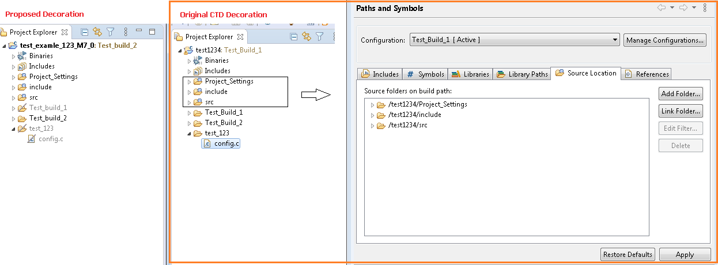This screenshot has width=718, height=265.
Task: Click the Manage Configurations... button
Action: 664,40
